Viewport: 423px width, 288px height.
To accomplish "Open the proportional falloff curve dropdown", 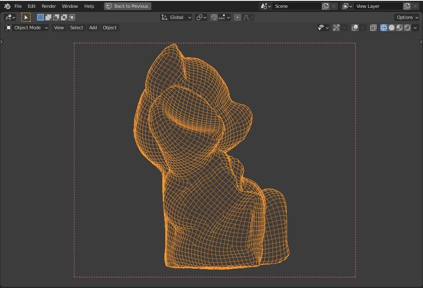I will coord(248,17).
